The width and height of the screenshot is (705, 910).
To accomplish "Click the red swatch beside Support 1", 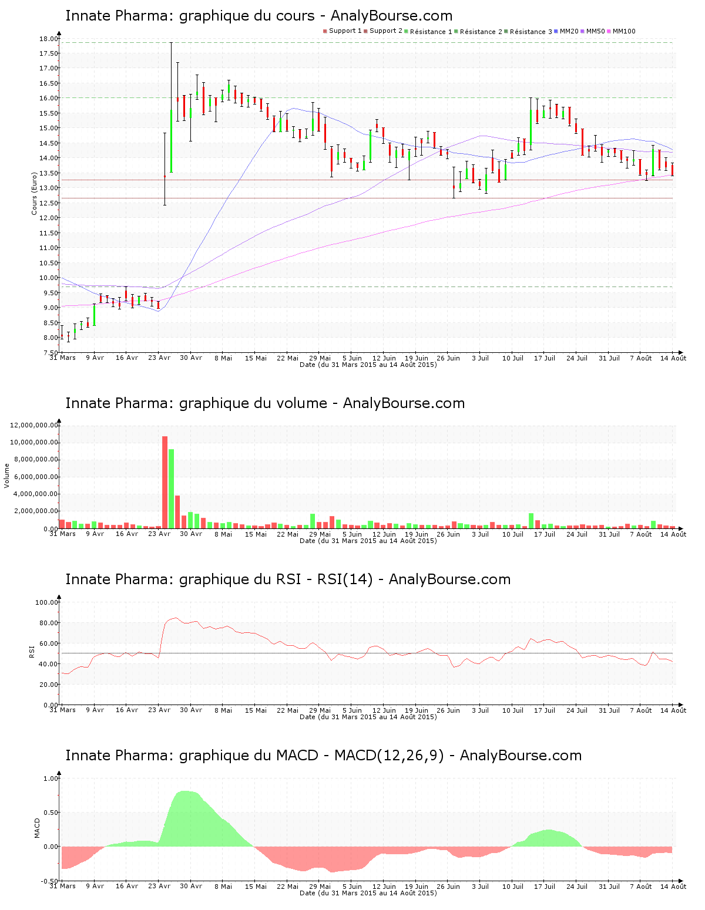I will coord(325,31).
